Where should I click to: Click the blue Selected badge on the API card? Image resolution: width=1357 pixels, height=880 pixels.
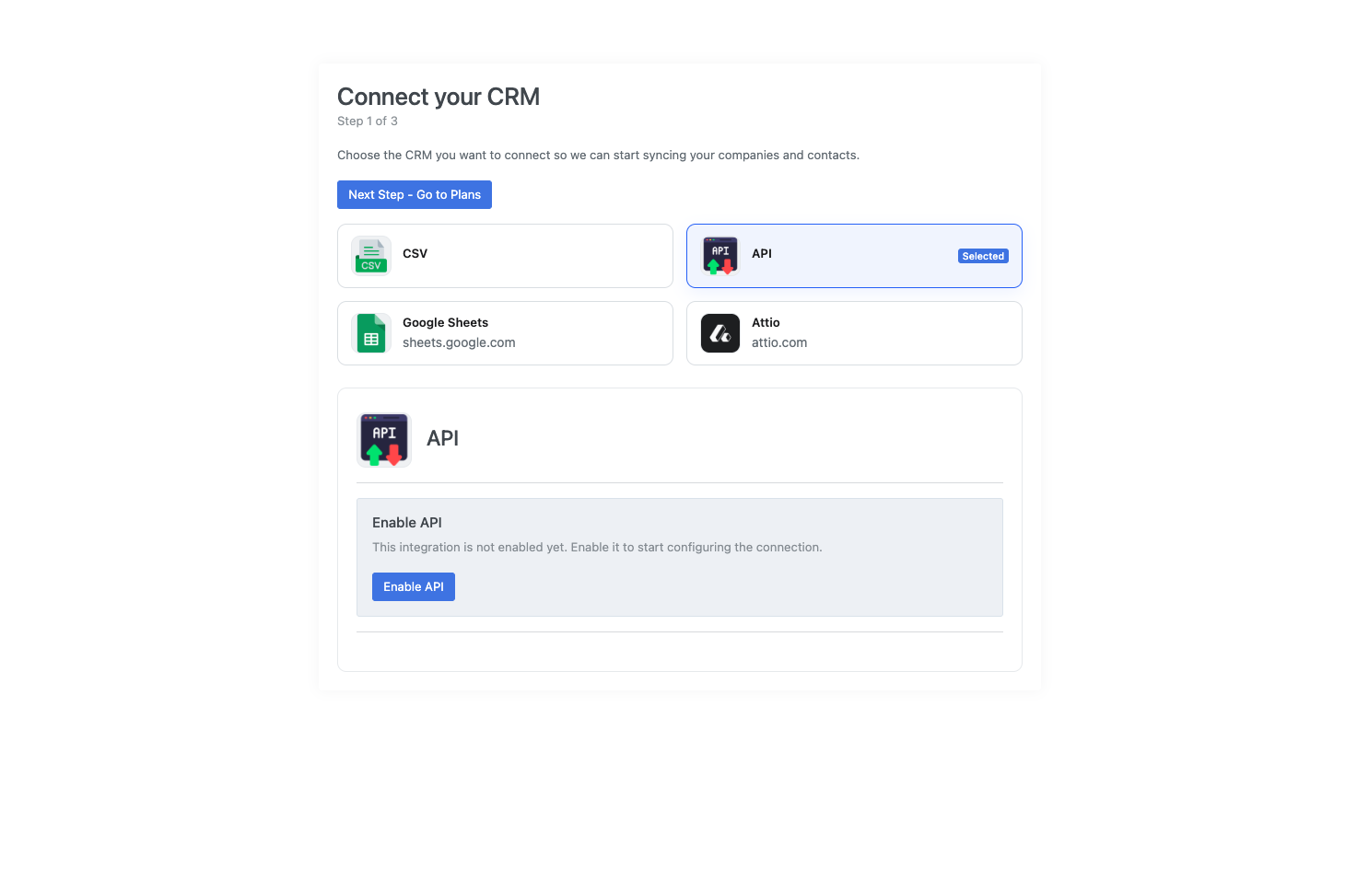pyautogui.click(x=983, y=256)
